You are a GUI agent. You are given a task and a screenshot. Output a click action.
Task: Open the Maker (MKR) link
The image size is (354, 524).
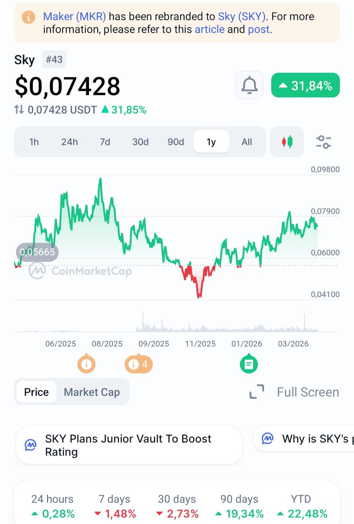click(74, 17)
